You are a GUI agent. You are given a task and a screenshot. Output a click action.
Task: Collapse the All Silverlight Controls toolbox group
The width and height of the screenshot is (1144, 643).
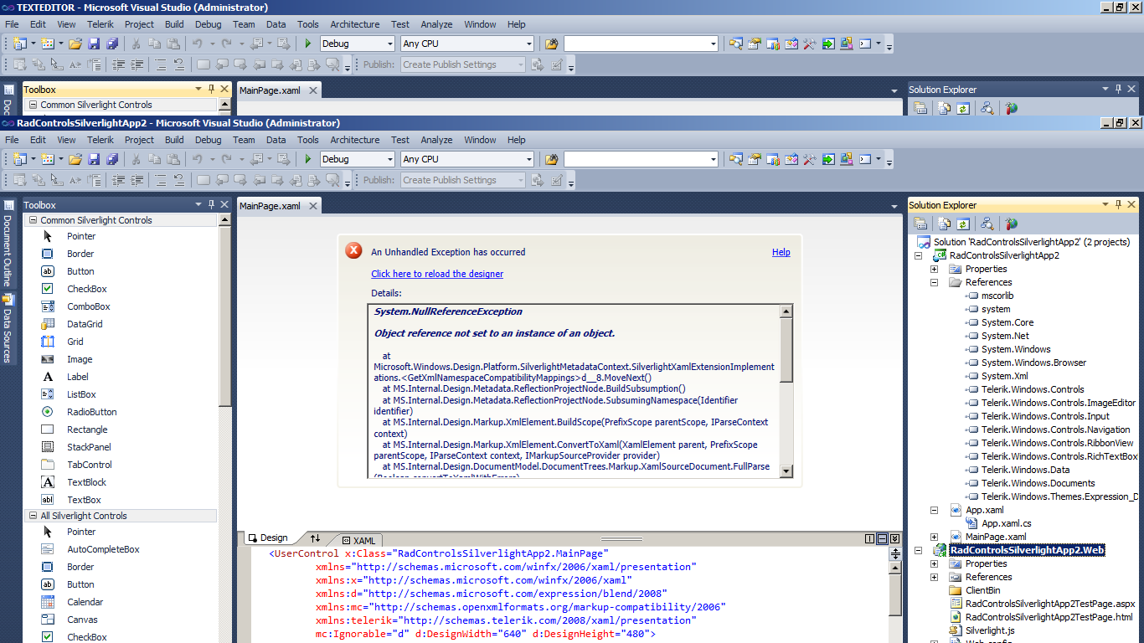coord(33,516)
